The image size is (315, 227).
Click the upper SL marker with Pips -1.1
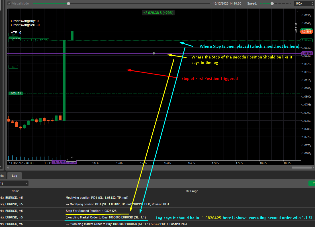point(28,40)
